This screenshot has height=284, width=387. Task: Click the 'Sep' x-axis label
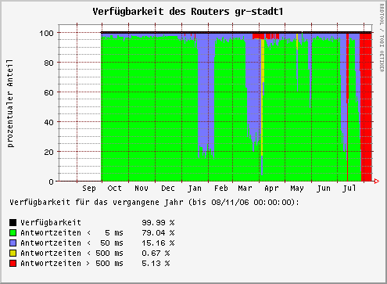coord(89,189)
